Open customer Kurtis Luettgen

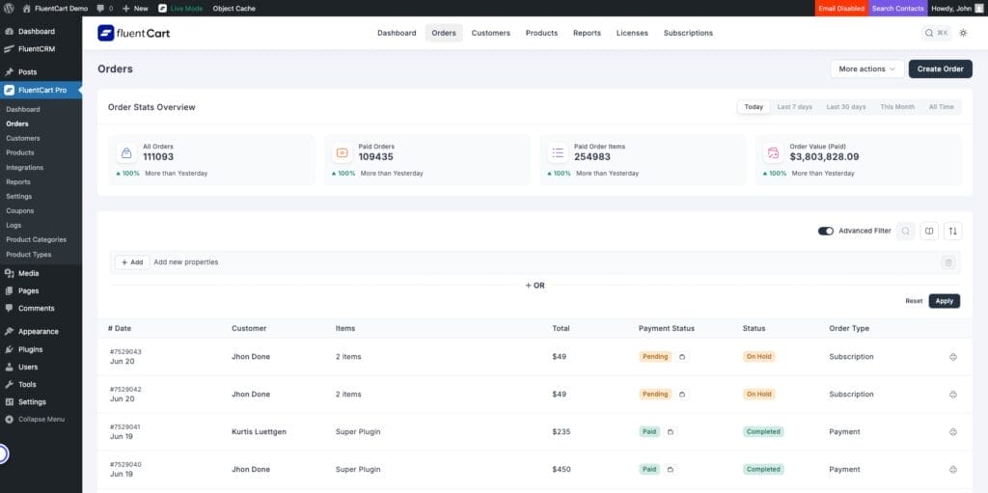pyautogui.click(x=259, y=432)
